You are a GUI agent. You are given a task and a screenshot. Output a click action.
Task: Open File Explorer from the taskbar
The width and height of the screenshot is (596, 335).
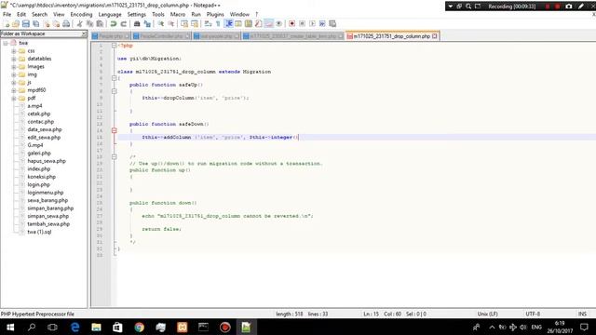96,327
